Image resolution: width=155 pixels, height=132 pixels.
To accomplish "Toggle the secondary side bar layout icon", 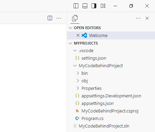I will click(94, 6).
